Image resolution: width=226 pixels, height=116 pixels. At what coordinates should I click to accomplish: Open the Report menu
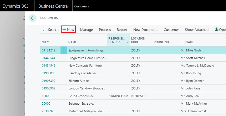pos(122,30)
